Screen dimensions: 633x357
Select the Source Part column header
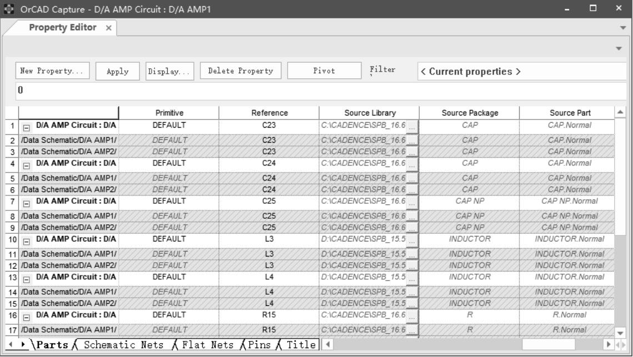click(567, 113)
